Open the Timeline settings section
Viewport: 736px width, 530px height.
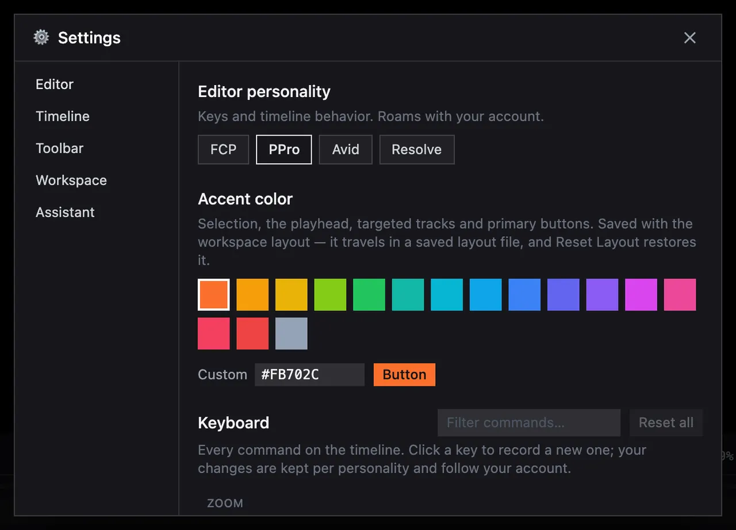(63, 116)
